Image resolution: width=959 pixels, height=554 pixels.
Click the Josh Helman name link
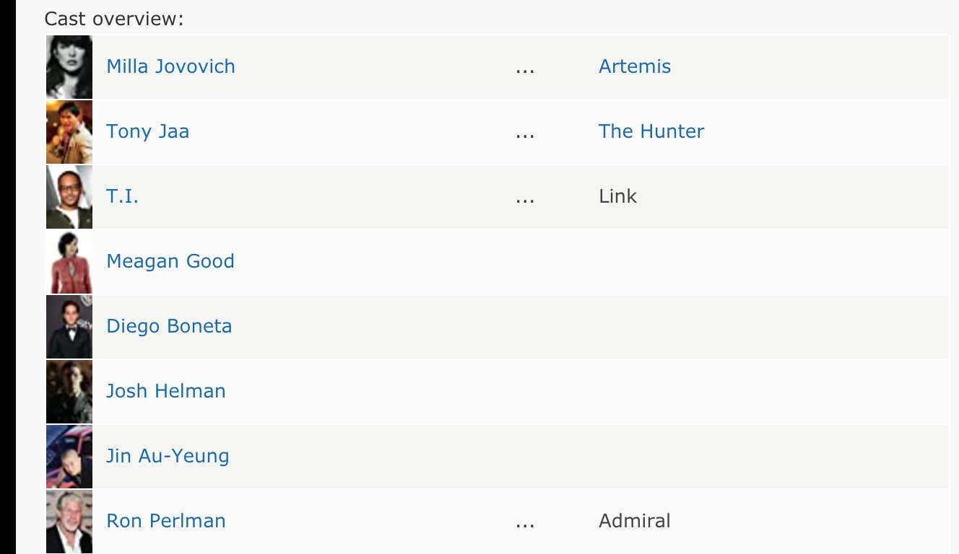tap(165, 391)
